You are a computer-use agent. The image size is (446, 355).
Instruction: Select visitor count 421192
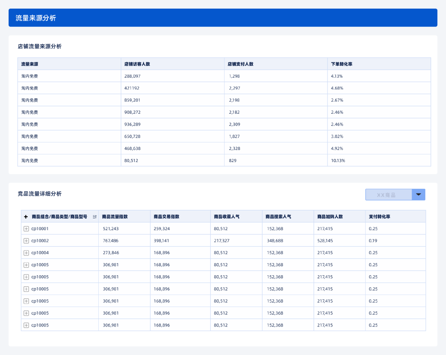pyautogui.click(x=132, y=88)
